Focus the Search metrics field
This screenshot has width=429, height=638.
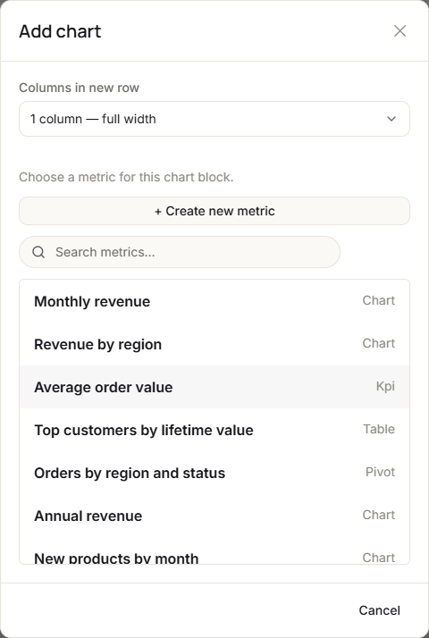coord(180,252)
